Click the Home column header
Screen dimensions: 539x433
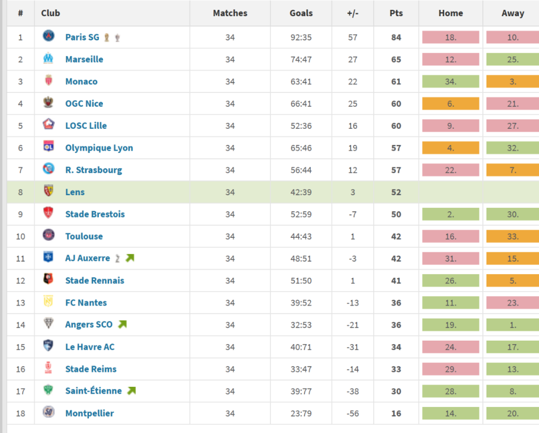(451, 13)
